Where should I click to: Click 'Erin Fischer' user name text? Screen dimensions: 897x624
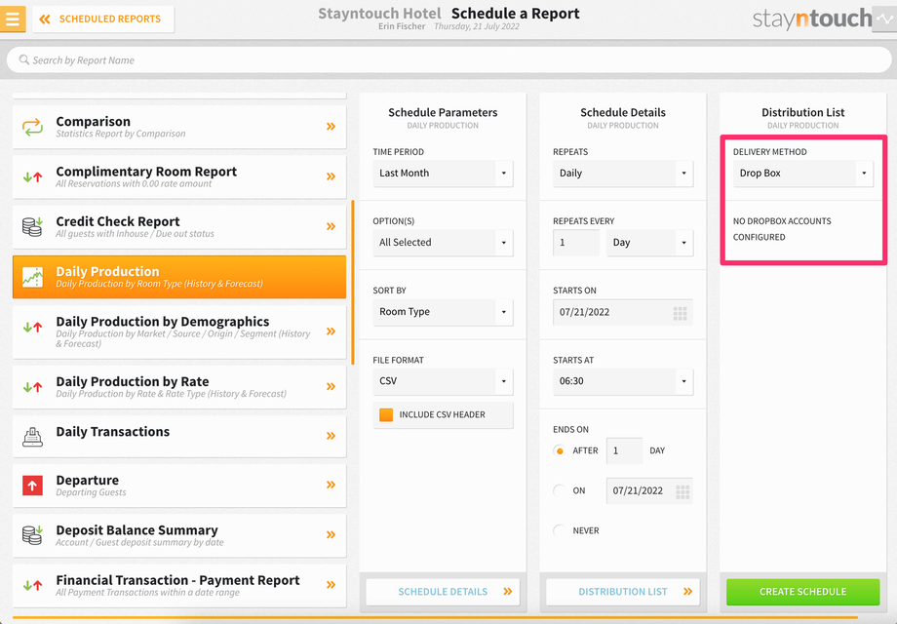pos(402,26)
